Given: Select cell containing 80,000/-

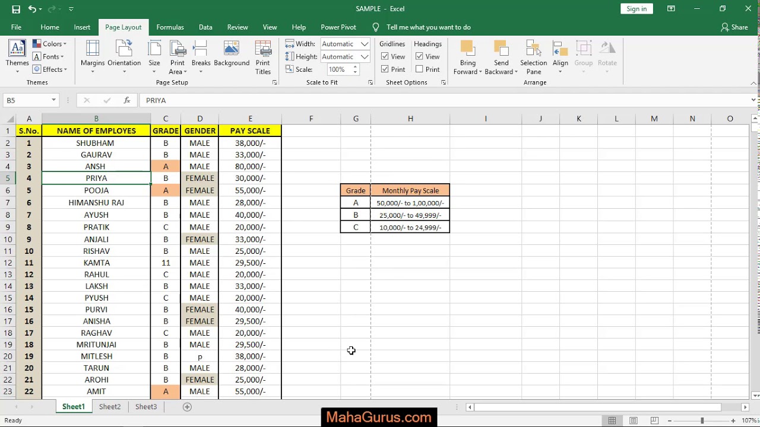Looking at the screenshot, I should click(x=250, y=167).
